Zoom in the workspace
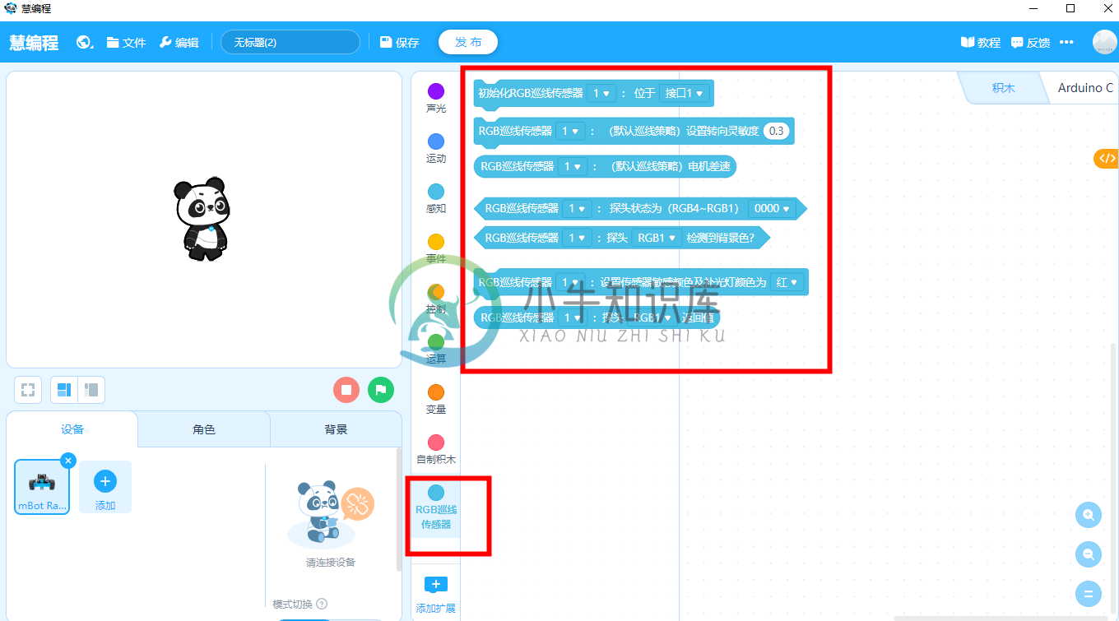This screenshot has height=621, width=1119. point(1089,515)
